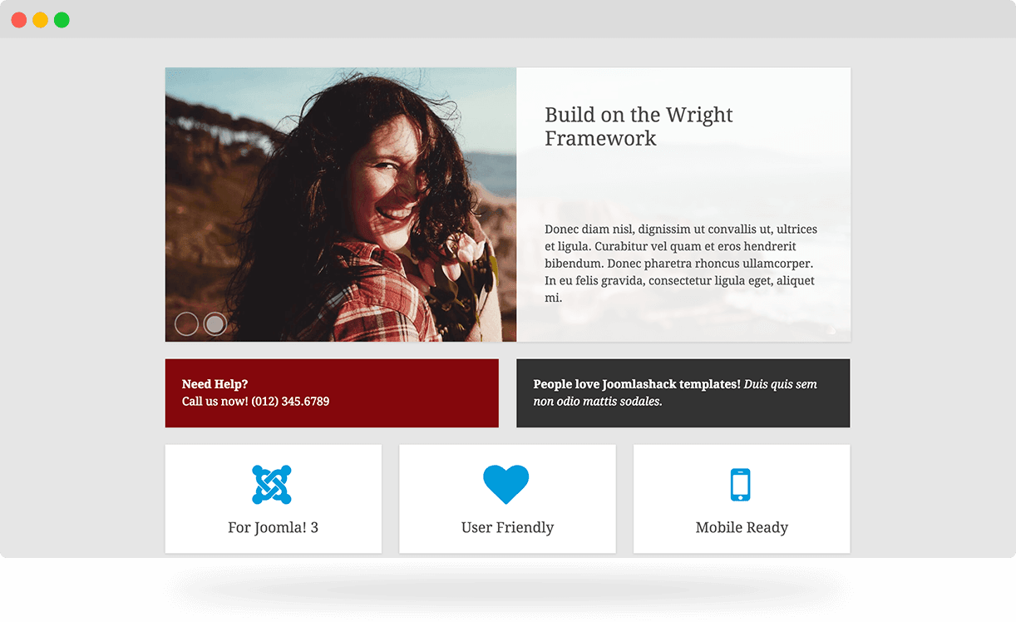Click the 'Donec diam nisl' paragraph text
Image resolution: width=1016 pixels, height=622 pixels.
[681, 263]
